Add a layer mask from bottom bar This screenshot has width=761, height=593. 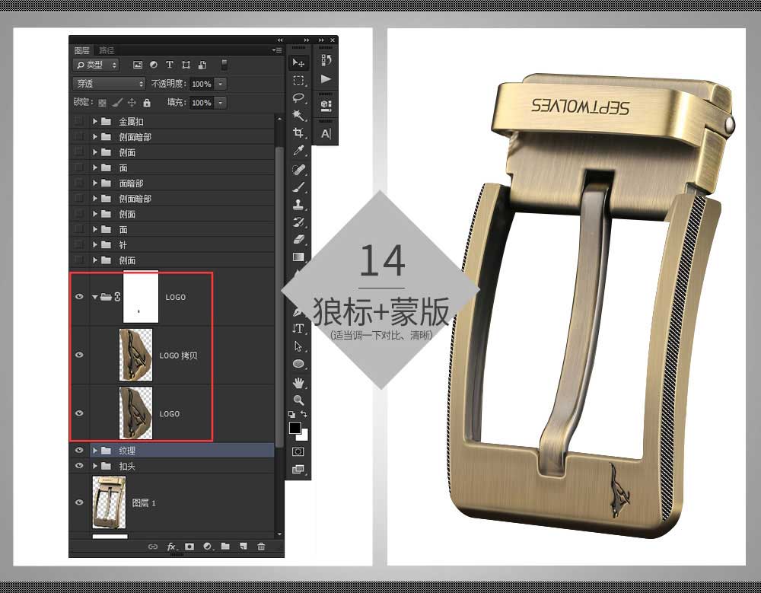pyautogui.click(x=189, y=547)
